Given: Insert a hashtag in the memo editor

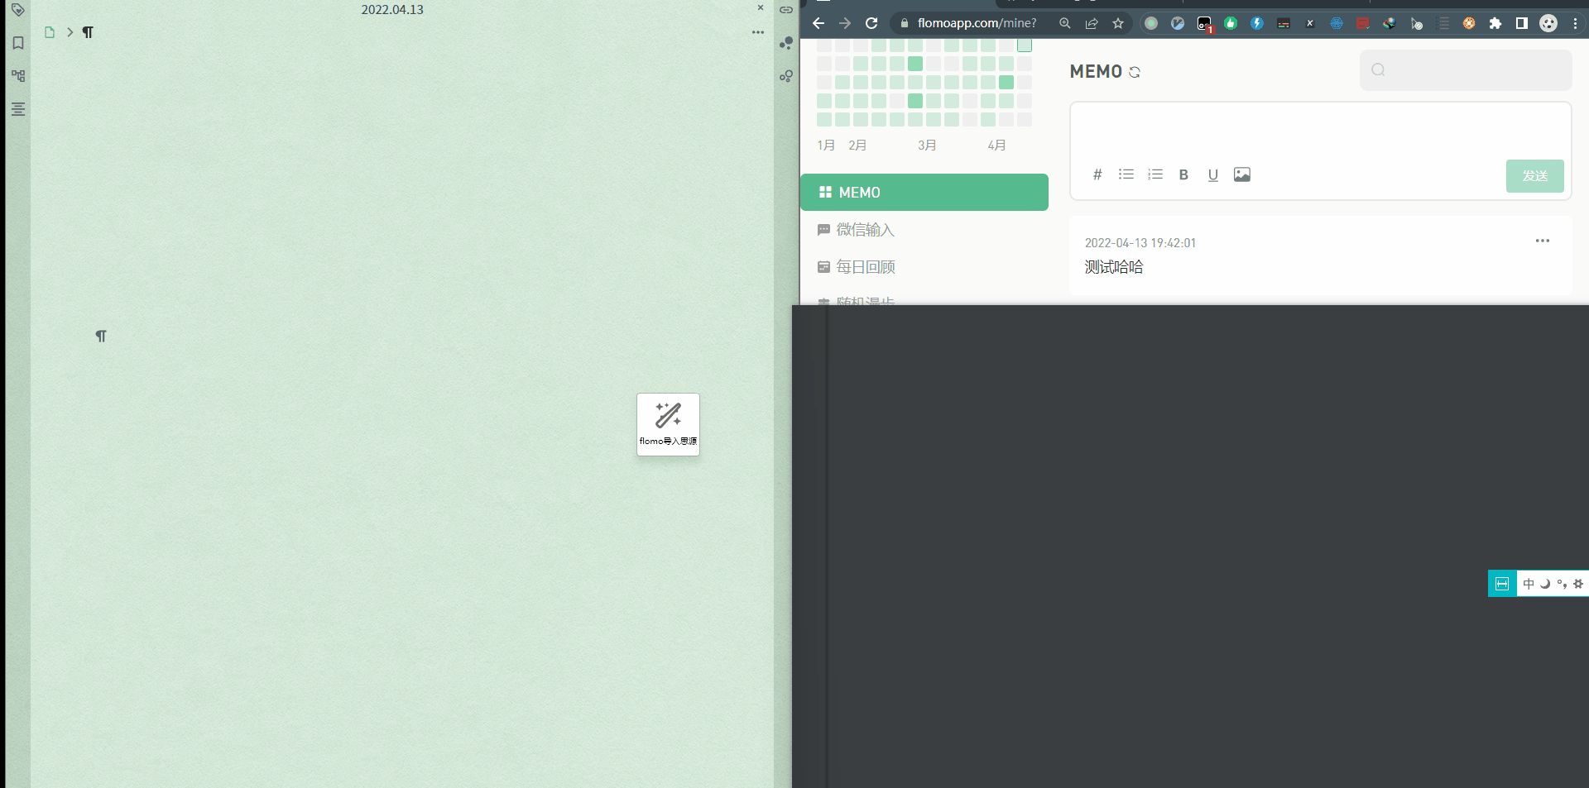Looking at the screenshot, I should [1097, 174].
